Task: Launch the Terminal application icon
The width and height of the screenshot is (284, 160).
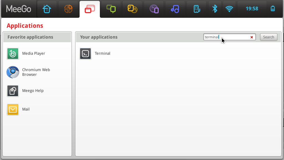Action: click(85, 54)
